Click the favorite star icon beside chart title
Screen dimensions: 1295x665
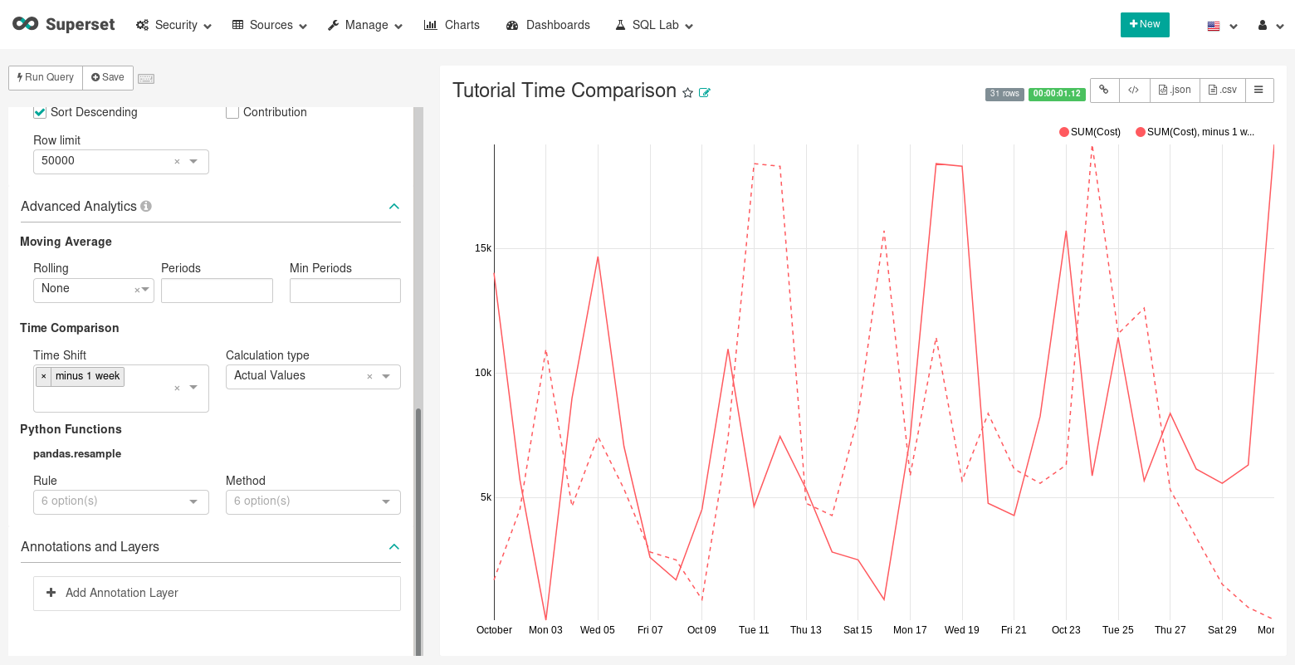click(687, 93)
